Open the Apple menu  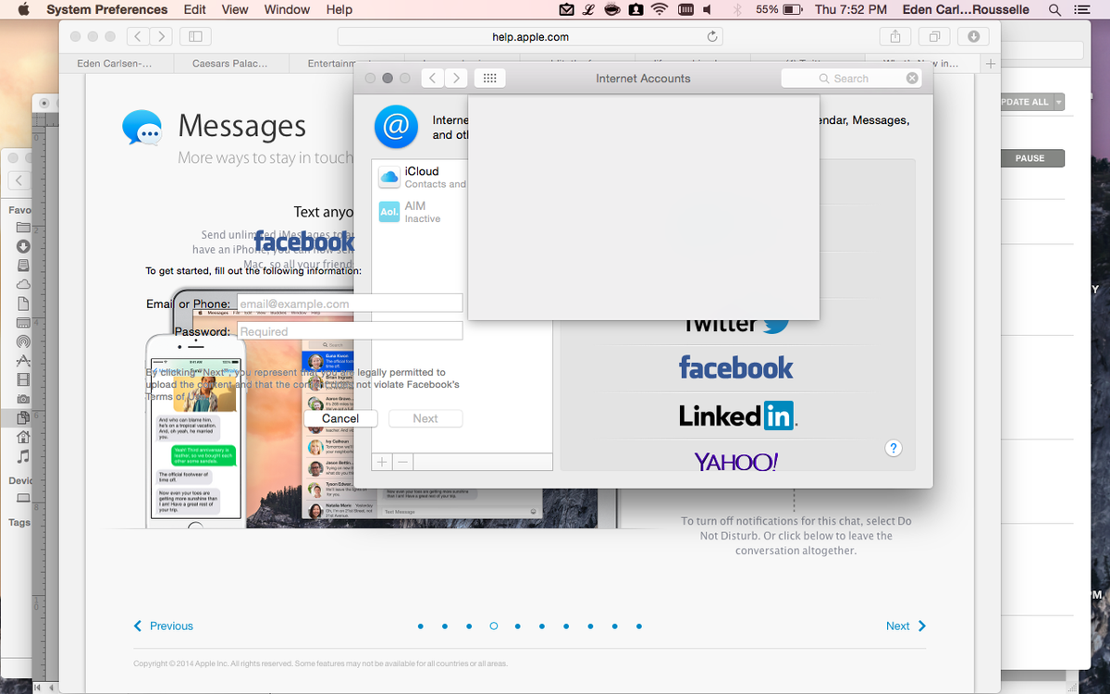24,9
